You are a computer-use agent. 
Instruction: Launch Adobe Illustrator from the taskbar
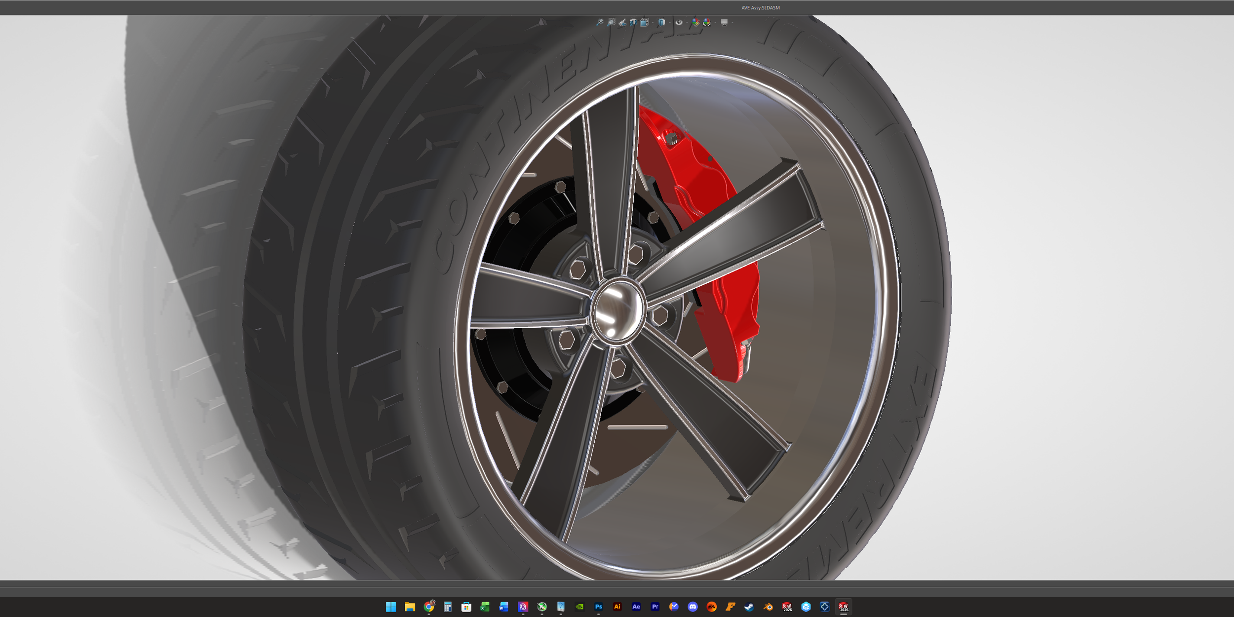[x=617, y=607]
